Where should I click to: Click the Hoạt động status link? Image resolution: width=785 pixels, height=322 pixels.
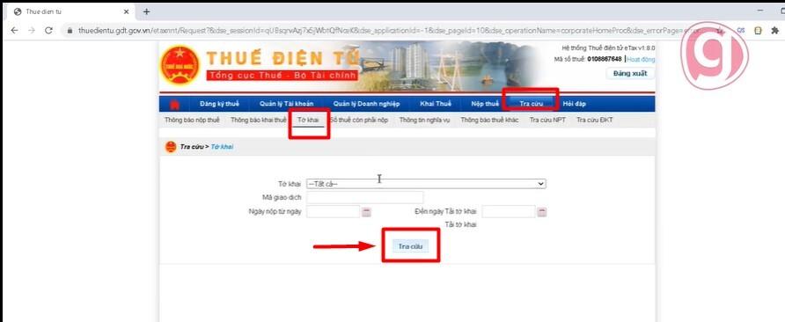[x=641, y=59]
